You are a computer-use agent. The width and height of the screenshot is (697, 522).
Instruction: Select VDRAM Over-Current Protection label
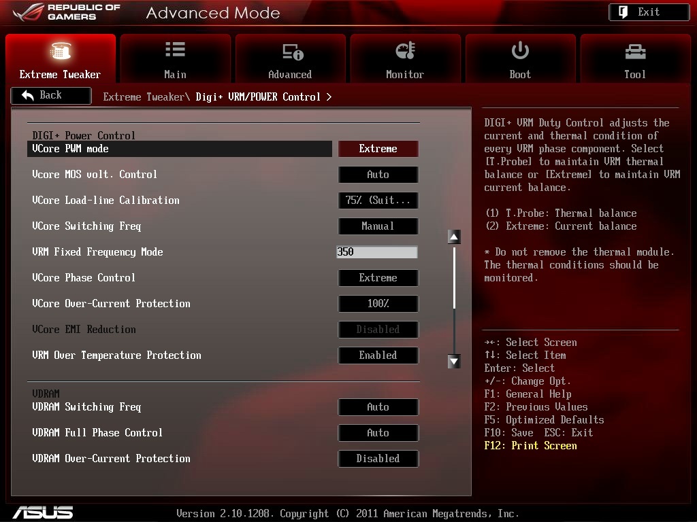point(111,459)
